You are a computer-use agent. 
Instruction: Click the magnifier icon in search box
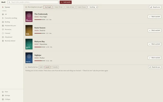point(9,2)
